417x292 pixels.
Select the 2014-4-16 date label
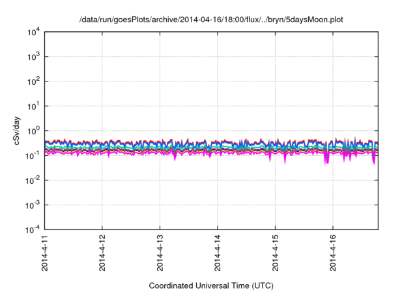pos(333,253)
